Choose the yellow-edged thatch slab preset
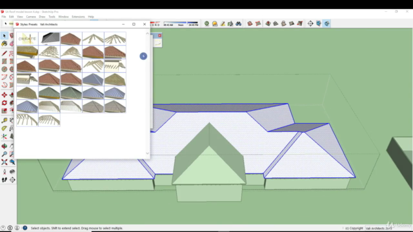 tap(27, 52)
